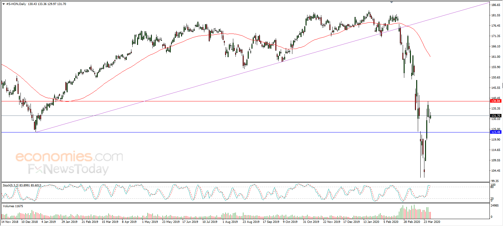Click the 23 Aug 2019 date label
This screenshot has height=226, width=503.
(251, 222)
